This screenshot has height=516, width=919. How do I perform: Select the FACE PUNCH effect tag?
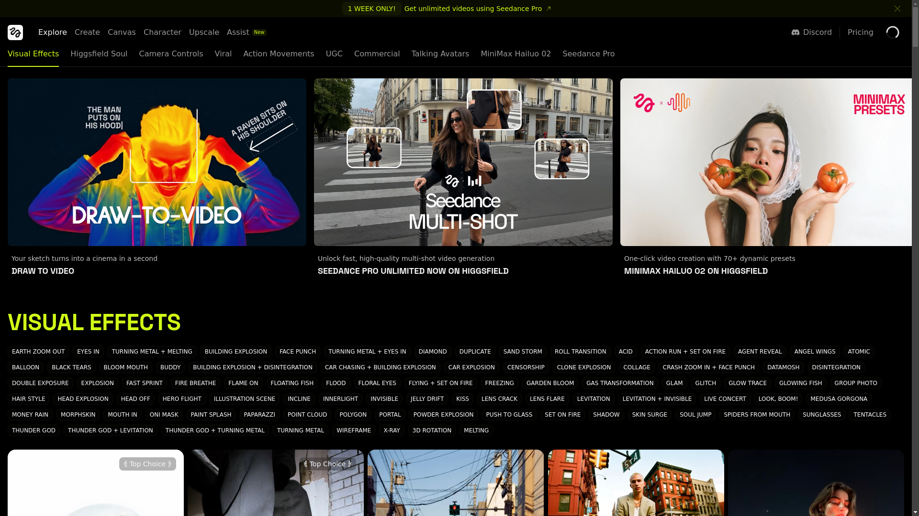pos(298,352)
